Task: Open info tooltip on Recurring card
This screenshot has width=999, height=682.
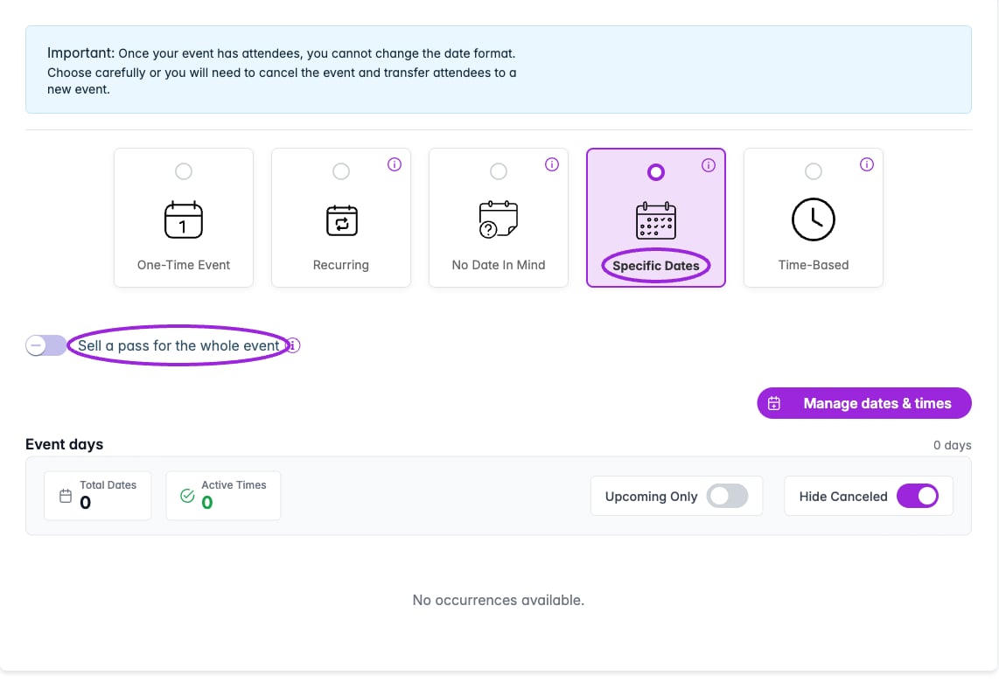Action: 395,164
